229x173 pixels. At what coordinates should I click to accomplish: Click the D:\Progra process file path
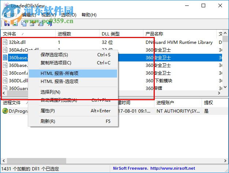coord(18,111)
